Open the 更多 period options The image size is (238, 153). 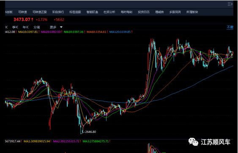click(x=53, y=27)
